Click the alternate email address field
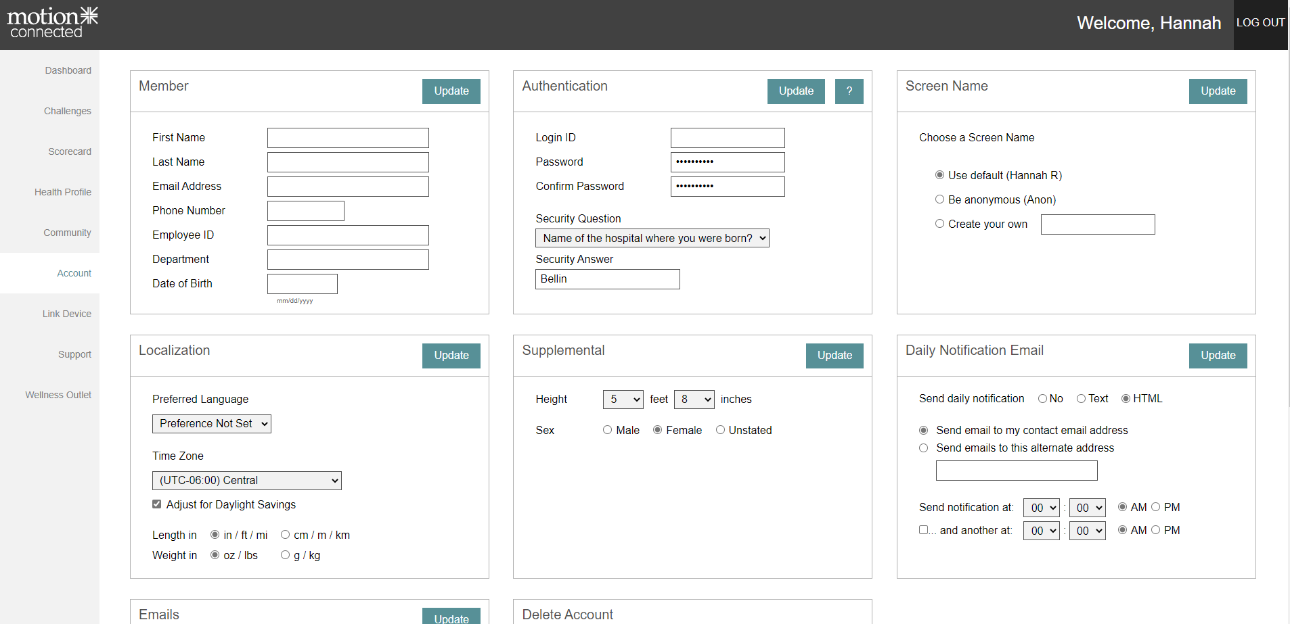The height and width of the screenshot is (624, 1290). point(1017,471)
